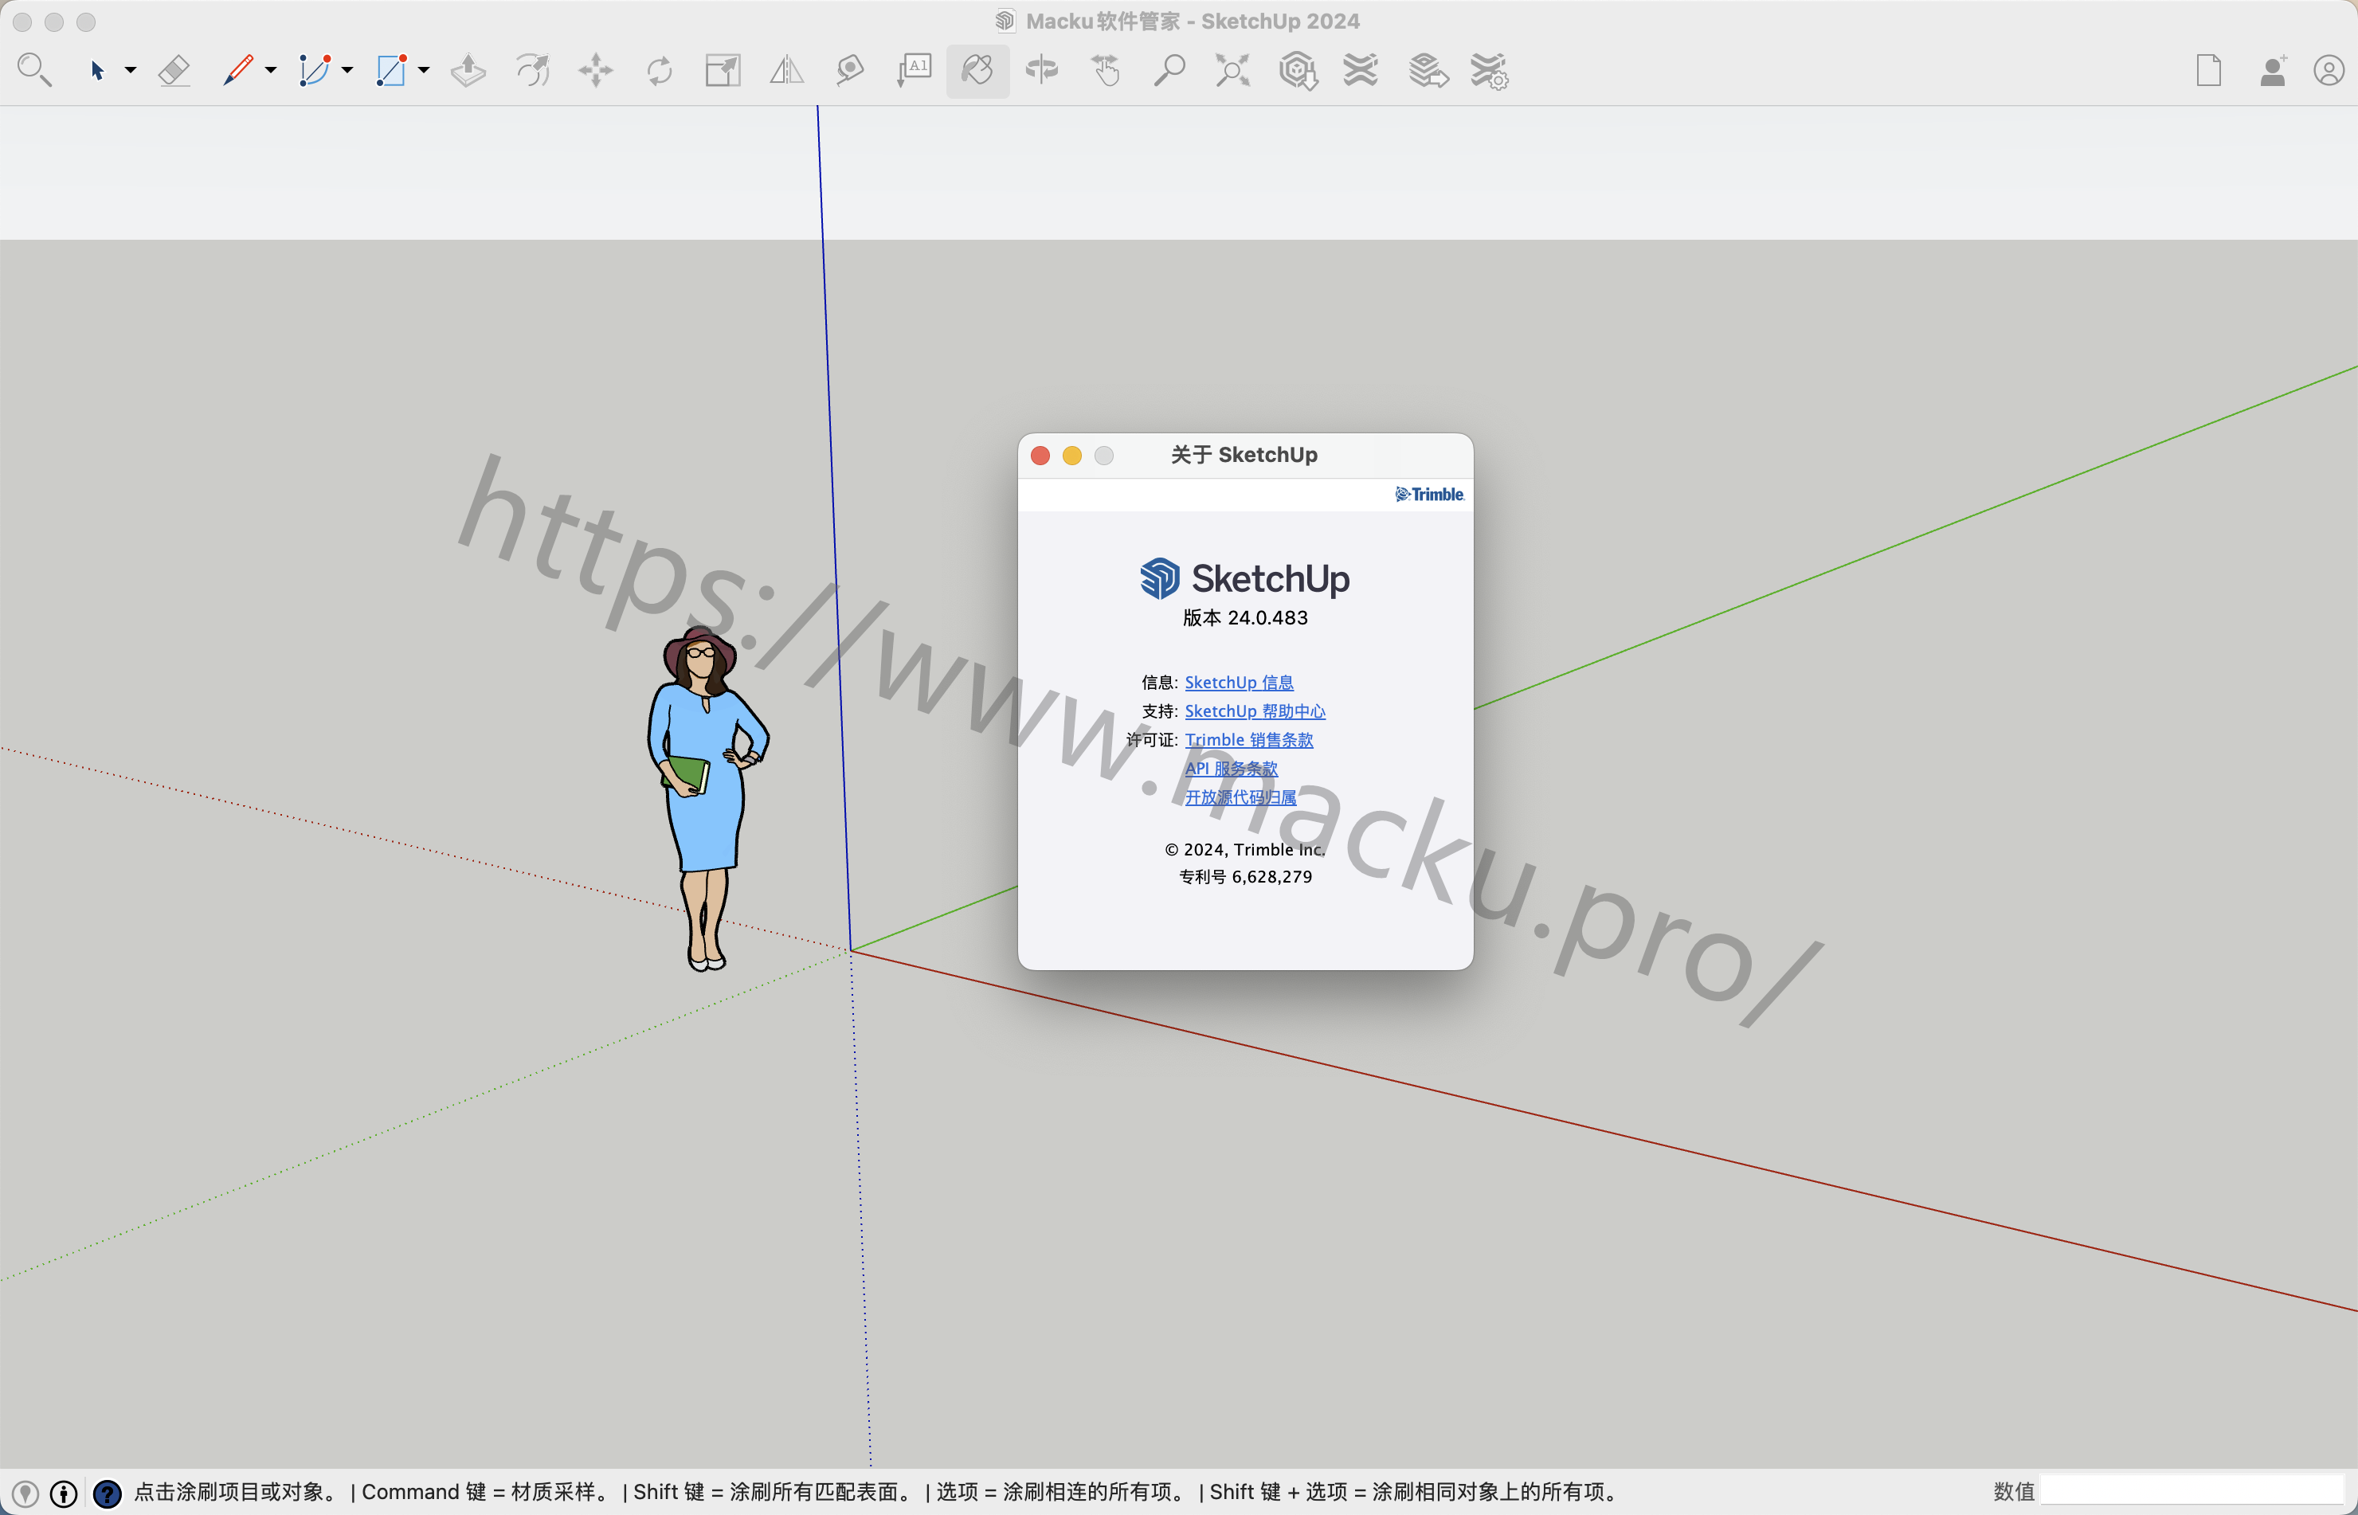Click the © 2024, Trimble Inc. text
Screen dimensions: 2358x1515
(x=1245, y=849)
